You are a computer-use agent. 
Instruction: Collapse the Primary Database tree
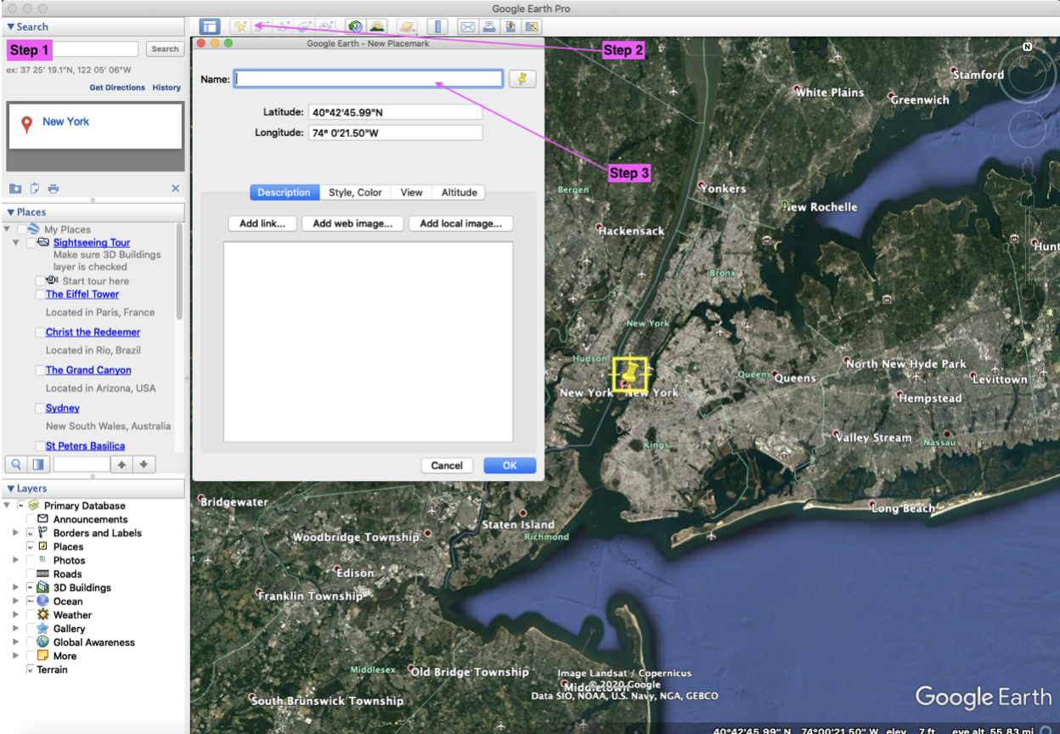click(x=7, y=505)
